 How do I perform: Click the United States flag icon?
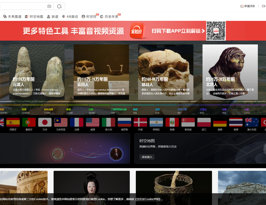tap(92, 122)
